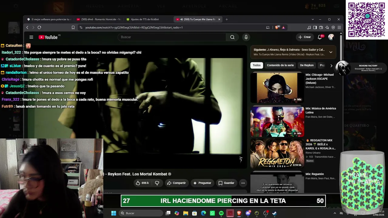Open the Brave VPN shield icon in the toolbar

coord(333,28)
